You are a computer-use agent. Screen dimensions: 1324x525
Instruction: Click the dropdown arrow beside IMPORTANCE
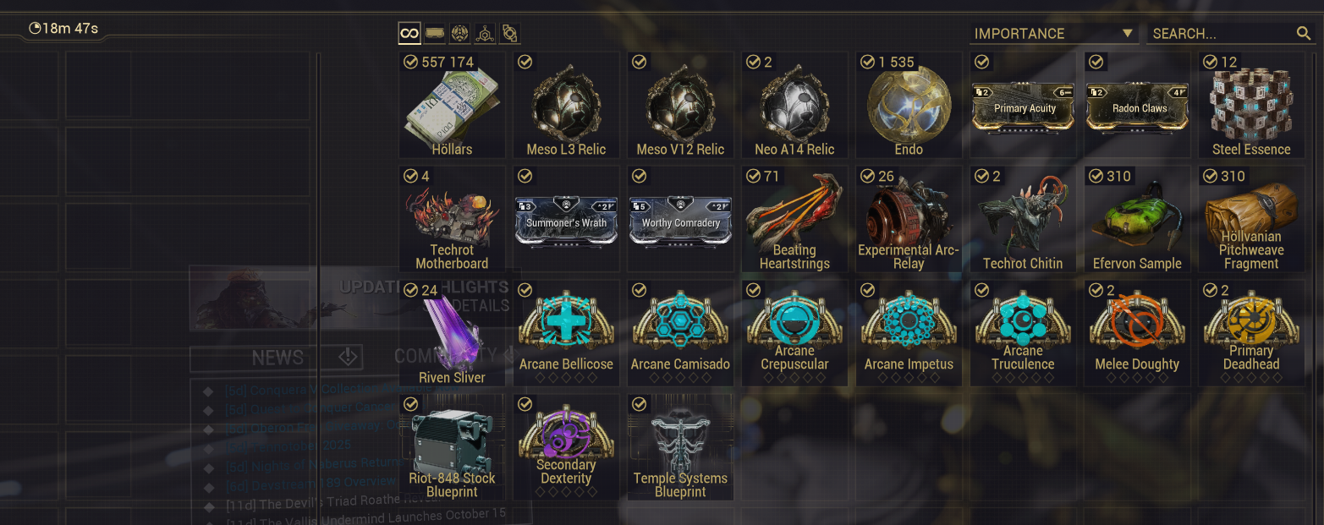point(1127,33)
